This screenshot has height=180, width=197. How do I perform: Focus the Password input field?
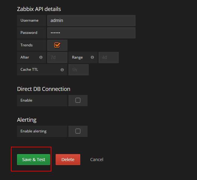click(x=91, y=33)
